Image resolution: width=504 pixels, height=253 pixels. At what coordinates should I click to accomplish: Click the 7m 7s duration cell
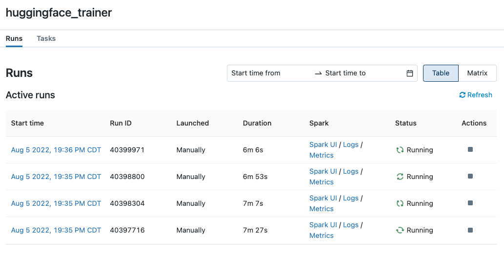tap(253, 203)
